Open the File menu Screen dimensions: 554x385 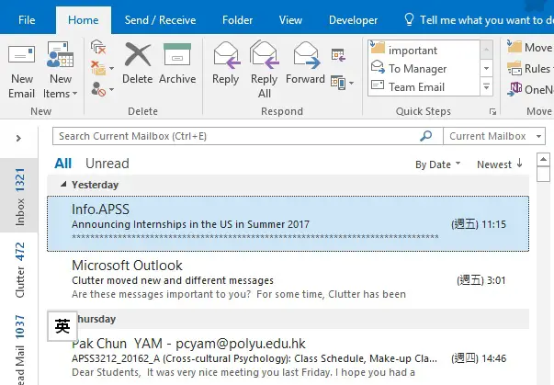27,20
